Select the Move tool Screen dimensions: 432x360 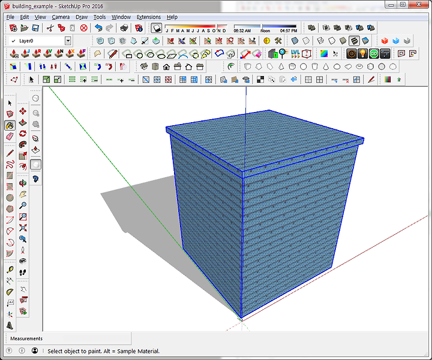tap(23, 111)
